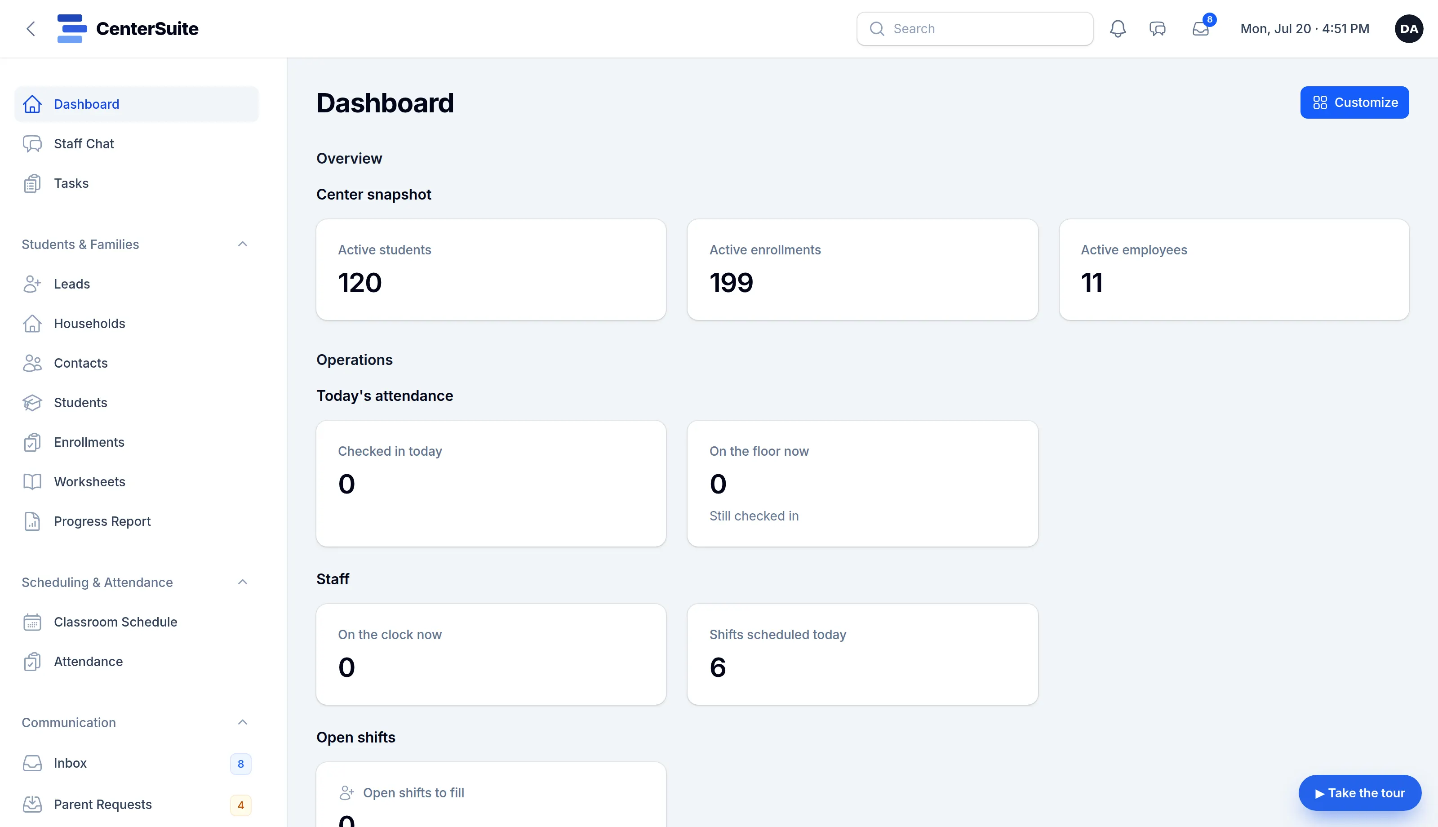Click the Inbox badge showing 8
Screen dimensions: 1438x827
[241, 764]
